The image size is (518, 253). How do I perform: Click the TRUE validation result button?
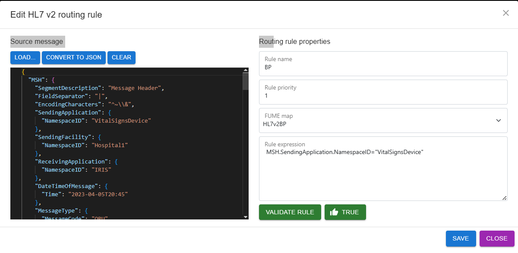345,212
